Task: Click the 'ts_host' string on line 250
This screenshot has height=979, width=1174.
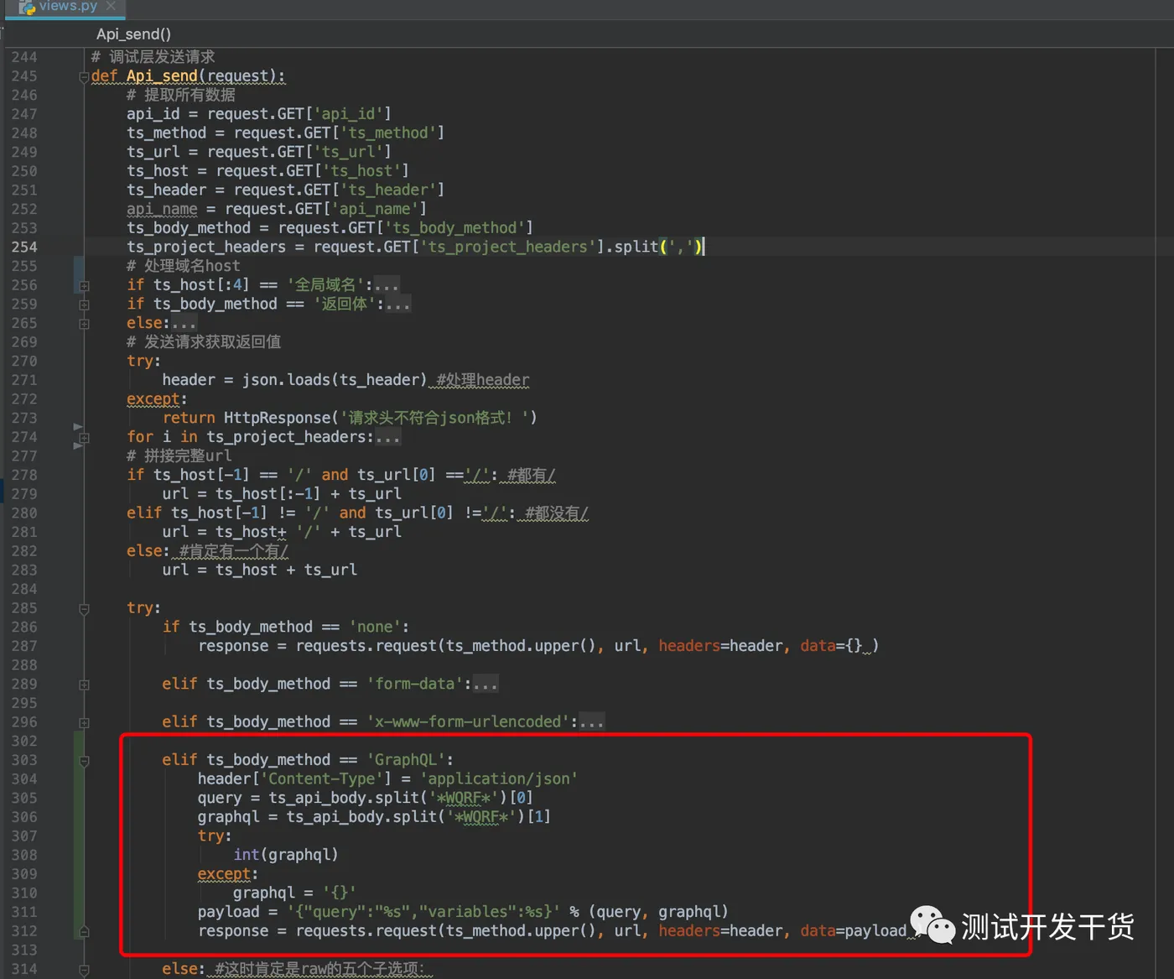Action: 361,171
